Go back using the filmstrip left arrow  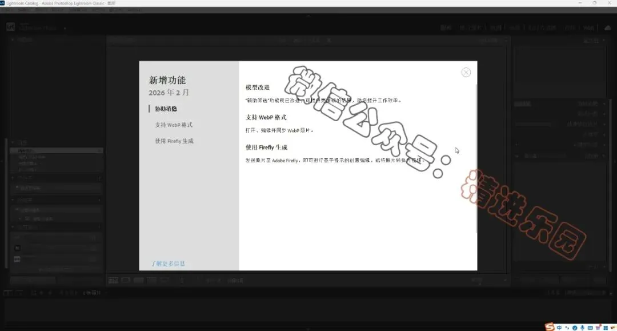(41, 293)
